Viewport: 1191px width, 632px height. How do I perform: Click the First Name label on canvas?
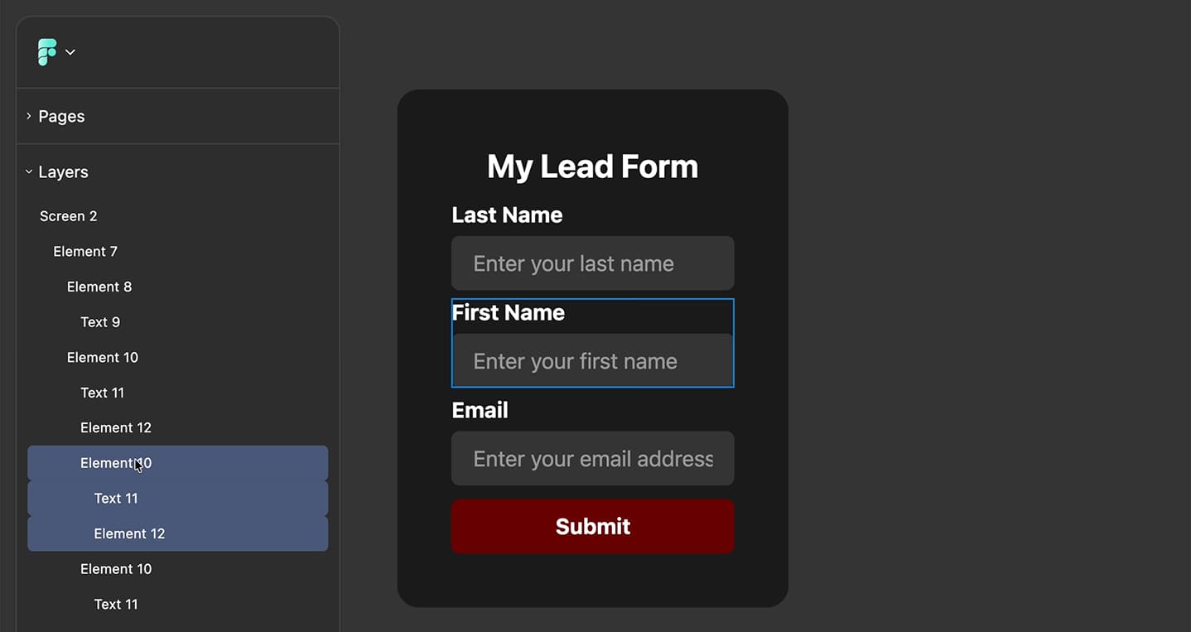click(x=509, y=313)
